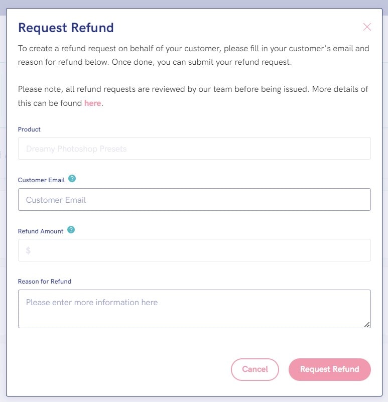This screenshot has height=402, width=388.
Task: Click the Refund Amount help question-mark icon
Action: 71,230
